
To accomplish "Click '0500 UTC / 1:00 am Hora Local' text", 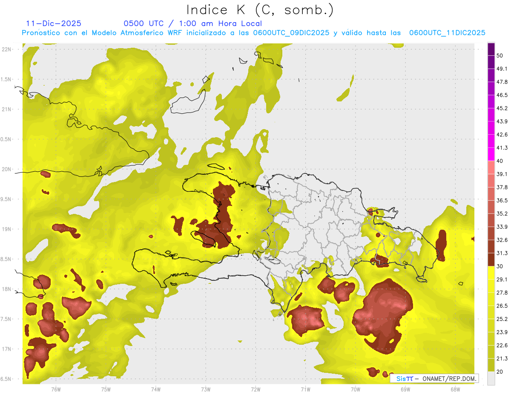I will click(x=192, y=23).
